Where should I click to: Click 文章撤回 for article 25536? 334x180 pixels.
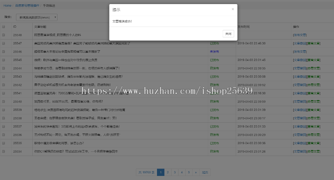pyautogui.click(x=300, y=135)
